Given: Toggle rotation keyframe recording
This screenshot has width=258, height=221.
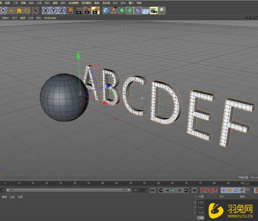Looking at the screenshot, I should [236, 190].
